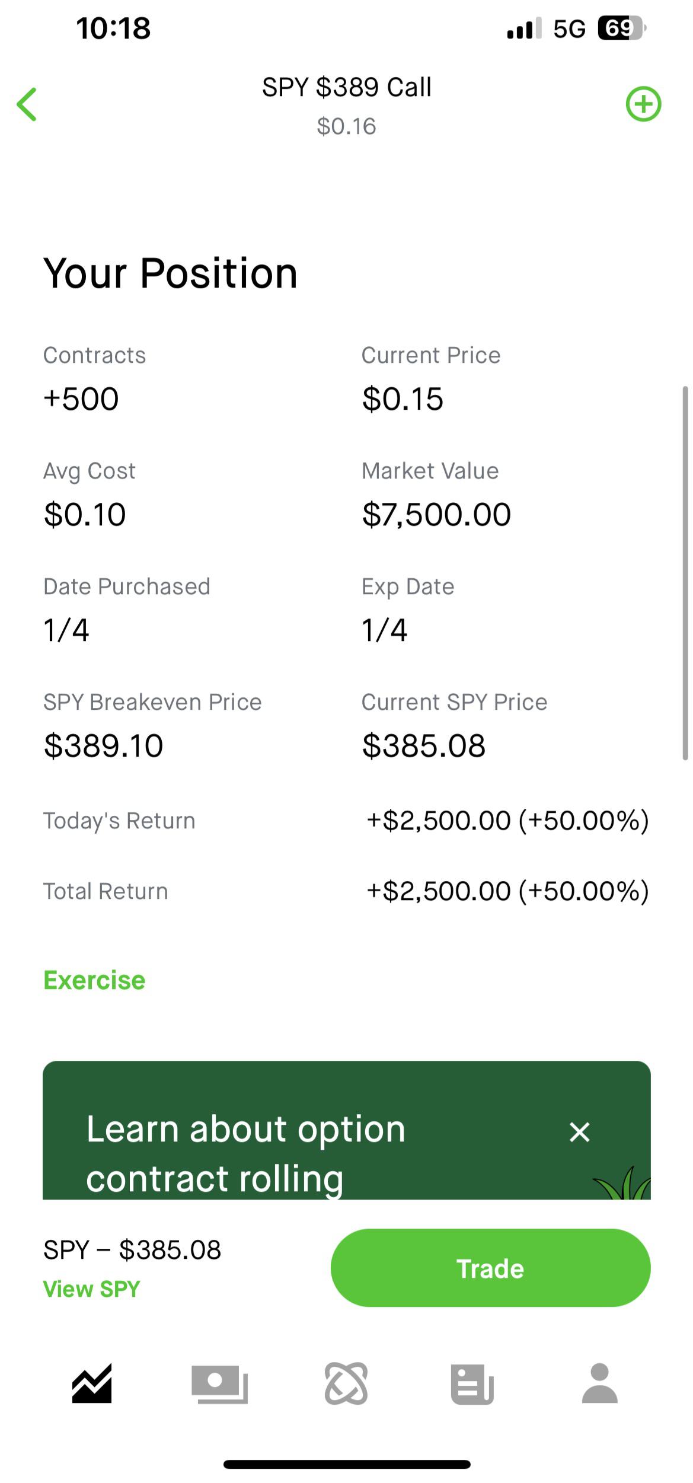This screenshot has width=693, height=1483.
Task: Tap the +500 Contracts value
Action: pos(81,398)
